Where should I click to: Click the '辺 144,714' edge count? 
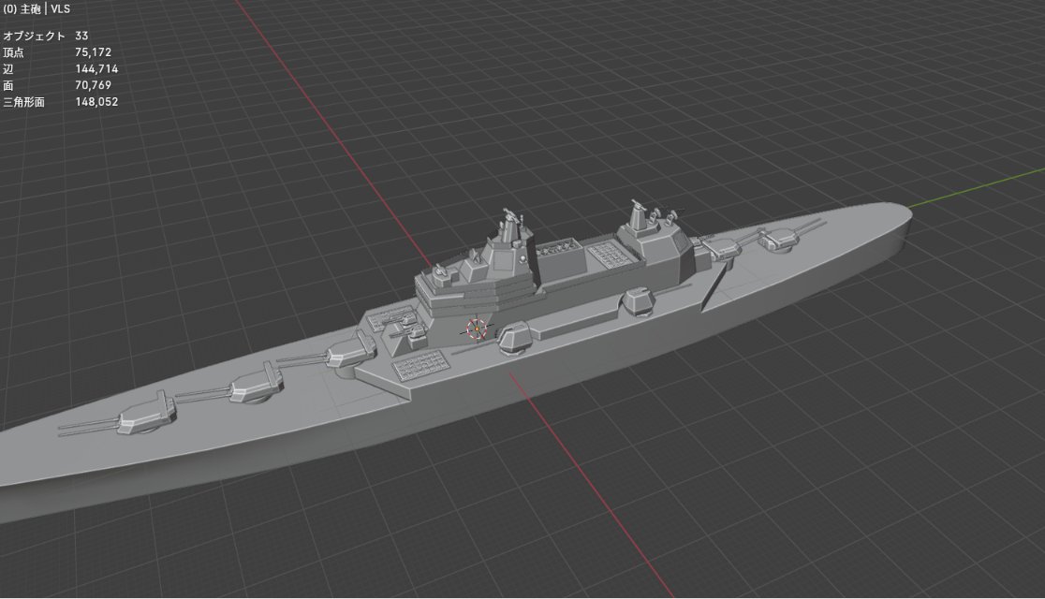(x=61, y=68)
